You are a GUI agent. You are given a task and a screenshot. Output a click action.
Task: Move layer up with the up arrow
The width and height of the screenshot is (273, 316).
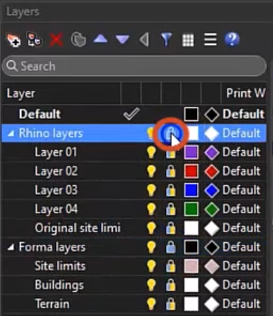coord(100,39)
